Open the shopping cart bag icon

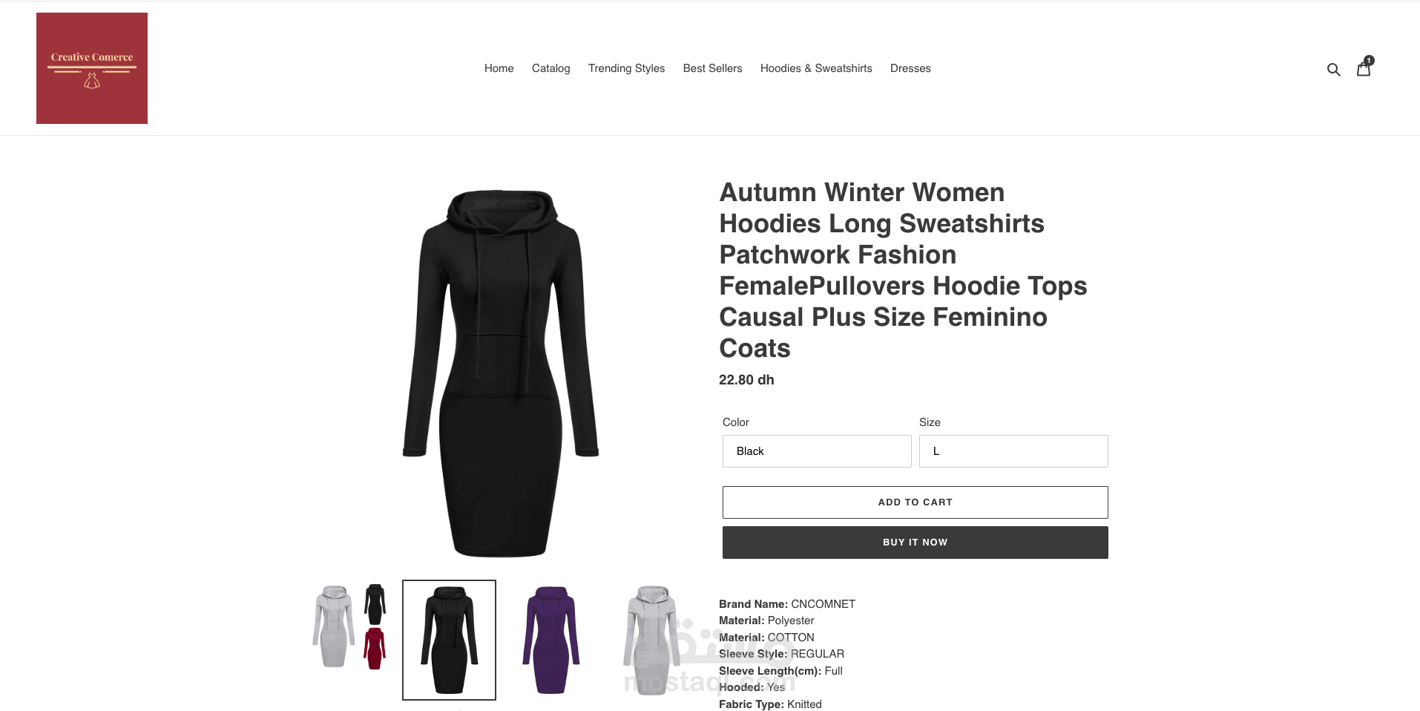1364,69
